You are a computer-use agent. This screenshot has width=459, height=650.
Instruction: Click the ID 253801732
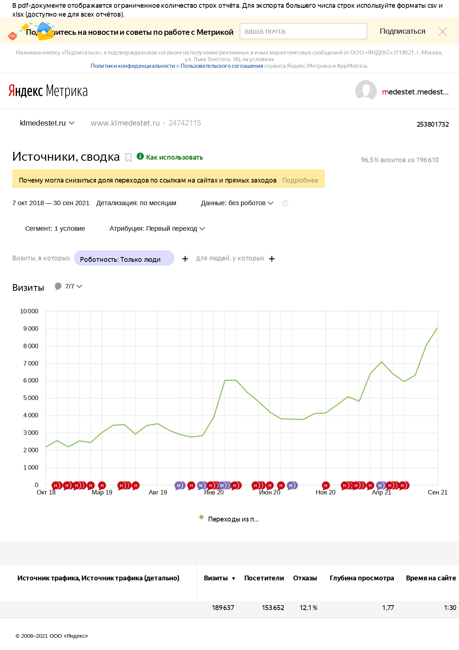[x=433, y=124]
